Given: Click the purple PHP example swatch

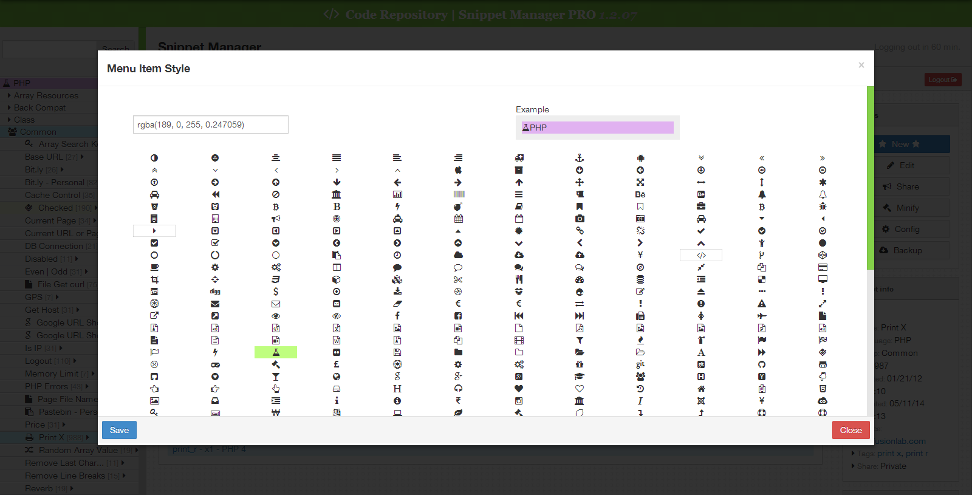Looking at the screenshot, I should (x=598, y=128).
